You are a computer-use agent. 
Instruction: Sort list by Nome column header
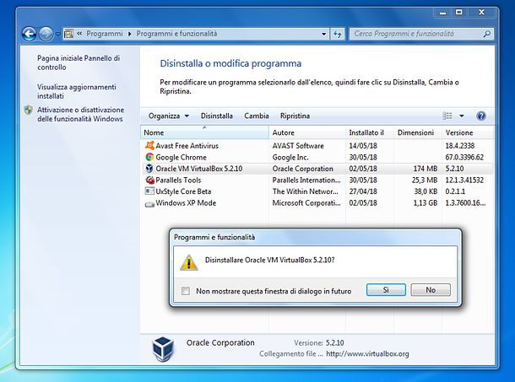pyautogui.click(x=204, y=132)
